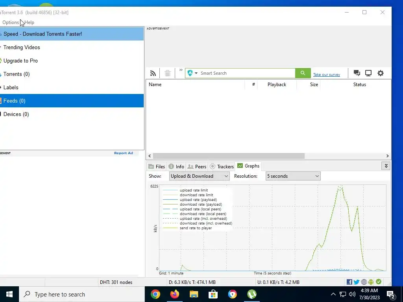
Task: Click the horizontal scrollbar left arrow
Action: (150, 156)
